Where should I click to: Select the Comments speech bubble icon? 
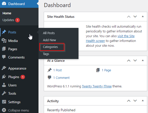[x=4, y=57]
